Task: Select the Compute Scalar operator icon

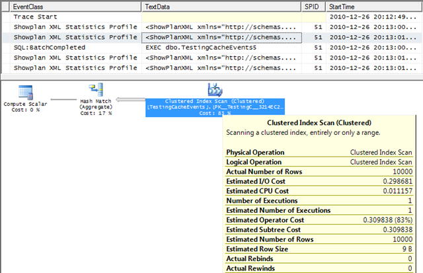Action: 26,92
